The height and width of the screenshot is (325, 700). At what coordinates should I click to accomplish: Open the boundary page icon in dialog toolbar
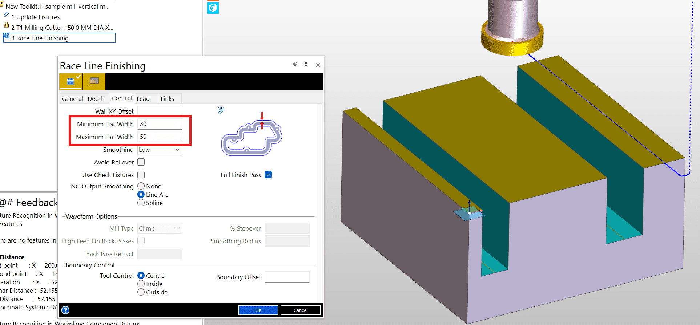tap(94, 81)
